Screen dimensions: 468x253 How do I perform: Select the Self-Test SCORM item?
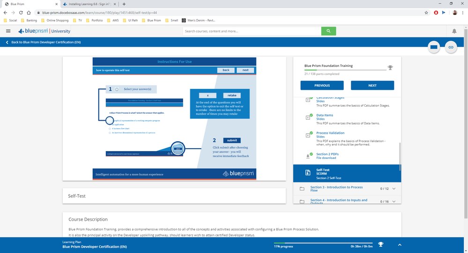pyautogui.click(x=347, y=173)
